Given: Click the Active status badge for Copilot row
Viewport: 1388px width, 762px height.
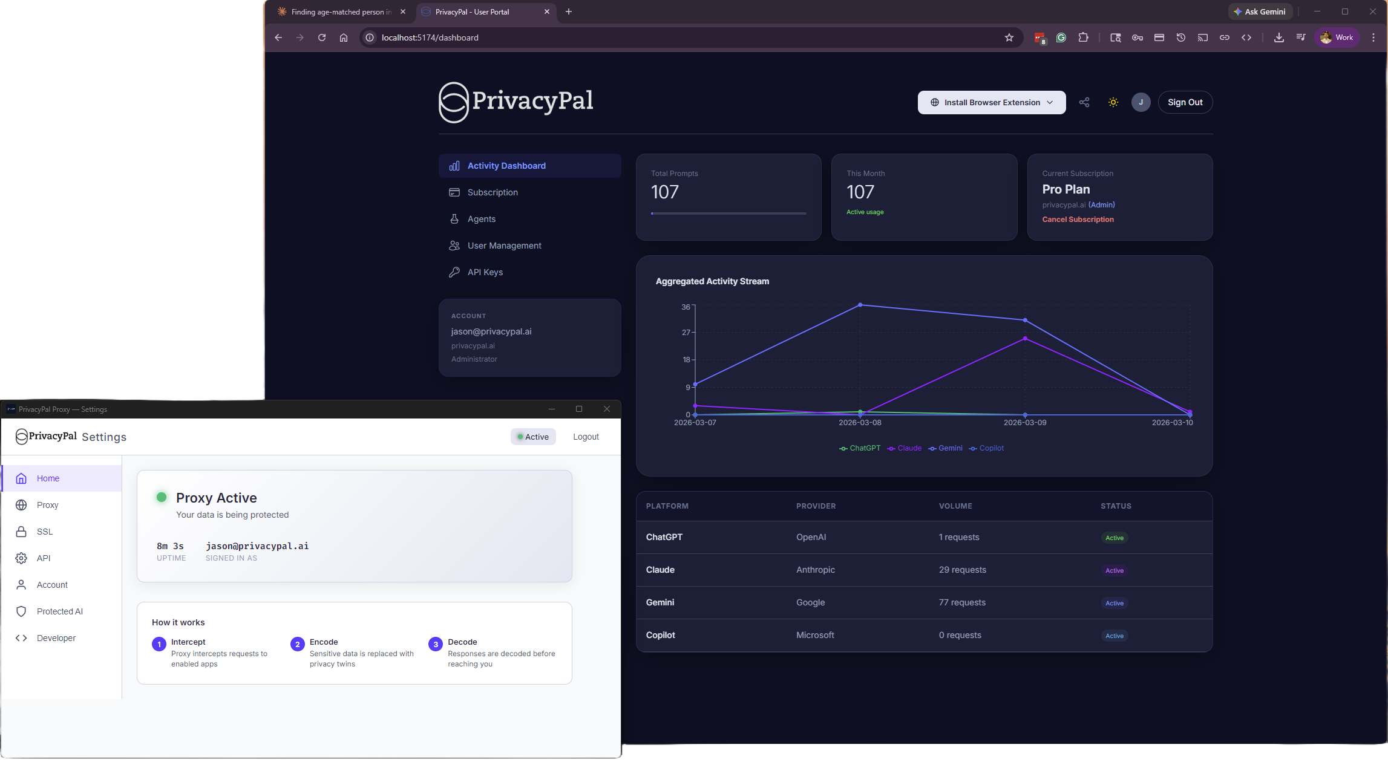Looking at the screenshot, I should pos(1115,636).
